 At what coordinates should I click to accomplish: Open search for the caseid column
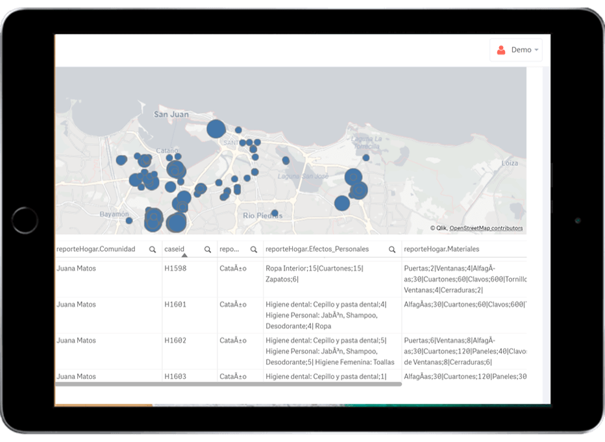coord(208,249)
